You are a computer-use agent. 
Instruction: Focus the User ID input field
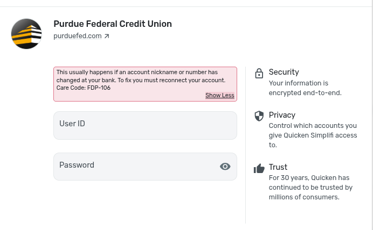pyautogui.click(x=145, y=125)
